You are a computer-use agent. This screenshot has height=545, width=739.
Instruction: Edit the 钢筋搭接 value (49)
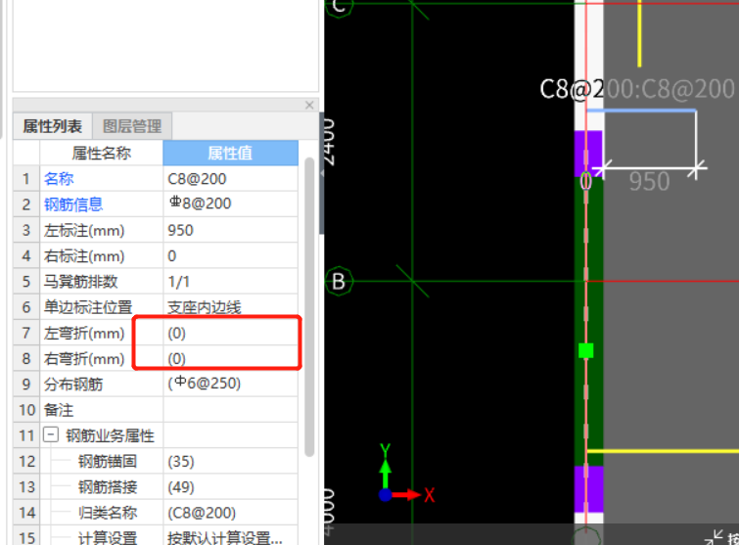pos(230,486)
